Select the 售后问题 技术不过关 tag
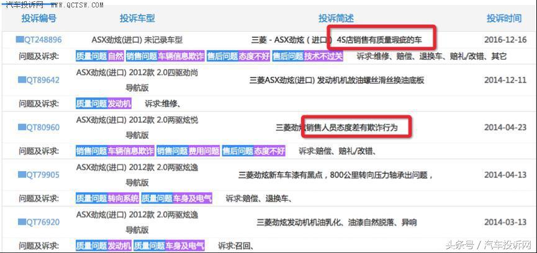 pos(307,56)
